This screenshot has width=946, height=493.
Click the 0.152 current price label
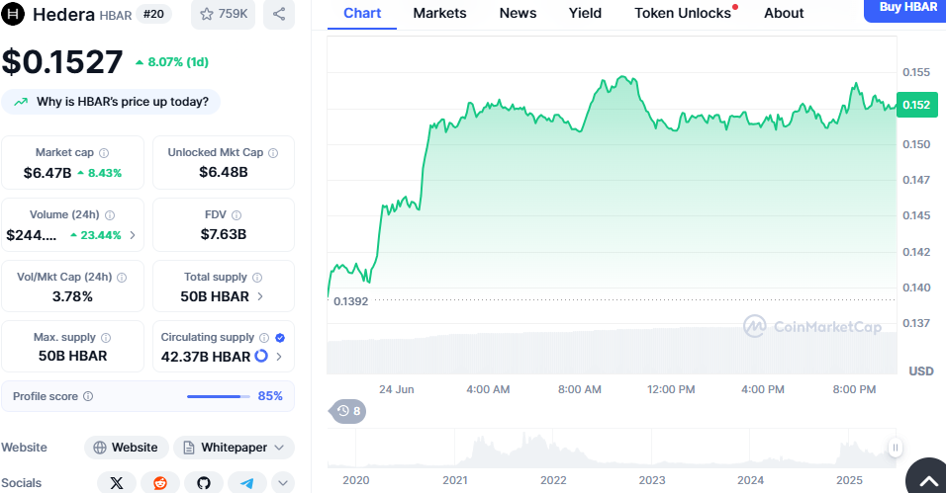coord(917,105)
